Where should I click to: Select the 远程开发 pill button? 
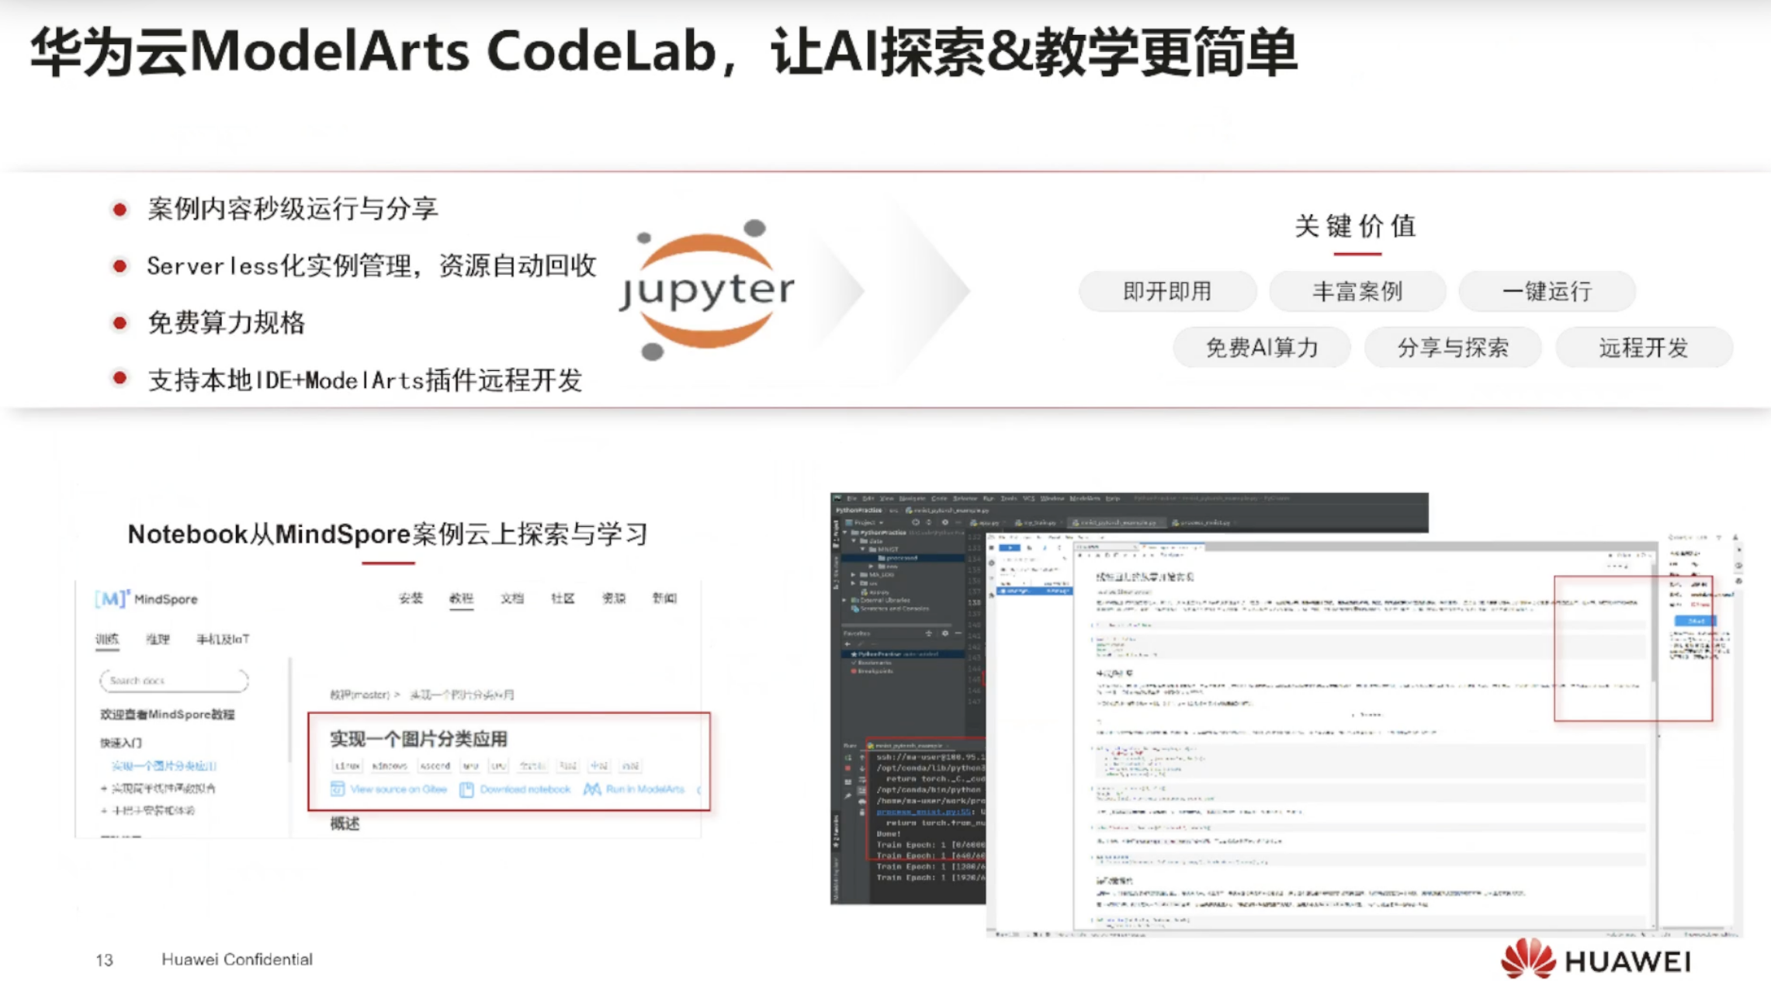1643,348
